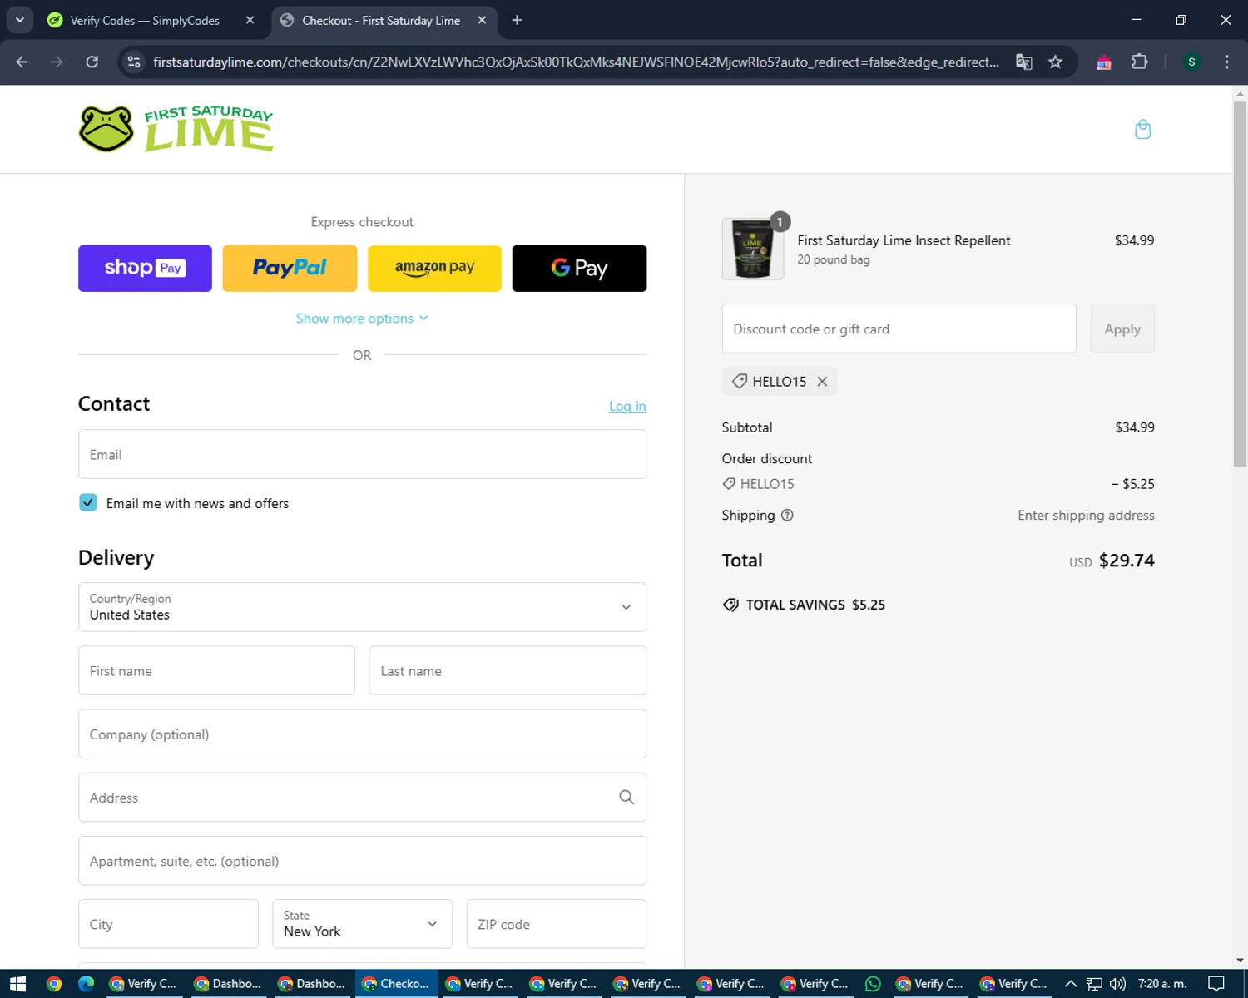Click the ZIP code field
Viewport: 1248px width, 998px height.
557,923
